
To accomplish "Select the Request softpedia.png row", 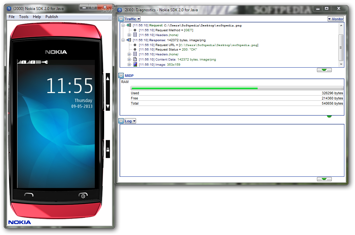I will 187,25.
